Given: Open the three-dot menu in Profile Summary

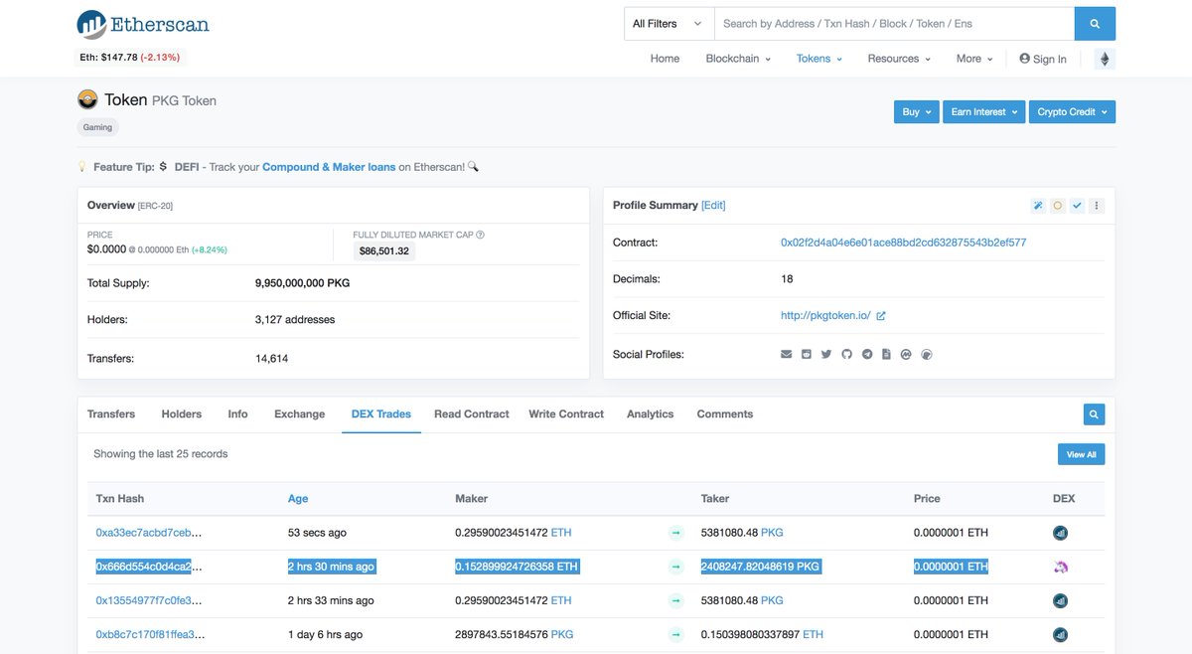Looking at the screenshot, I should point(1097,206).
